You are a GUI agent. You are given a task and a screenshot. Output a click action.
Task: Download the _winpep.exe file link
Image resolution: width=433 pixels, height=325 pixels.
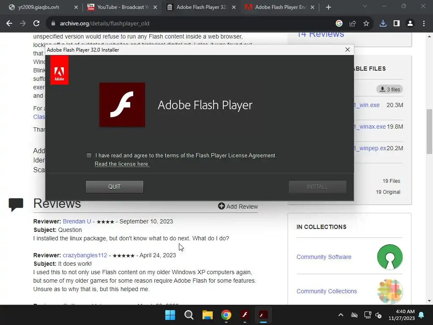[x=370, y=148]
